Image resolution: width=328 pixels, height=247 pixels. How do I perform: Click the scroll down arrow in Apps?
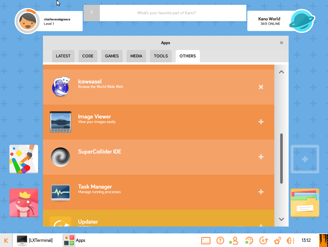click(281, 219)
